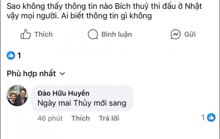The image size is (220, 139).
Task: Click the Messenger send icon
Action: (x=176, y=34)
